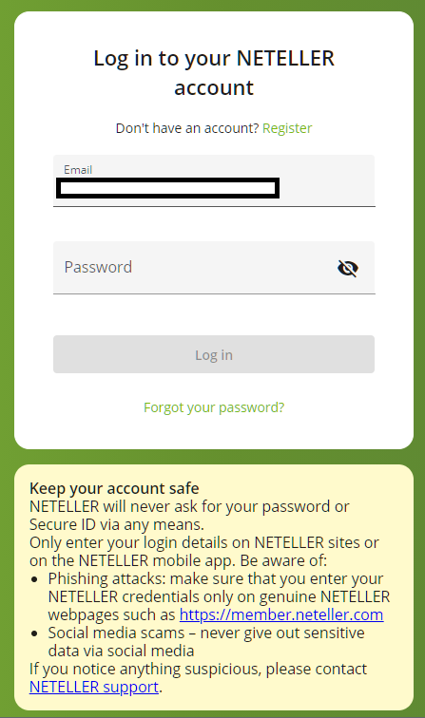
Task: Toggle password visibility with the crossed-eye icon
Action: (348, 268)
